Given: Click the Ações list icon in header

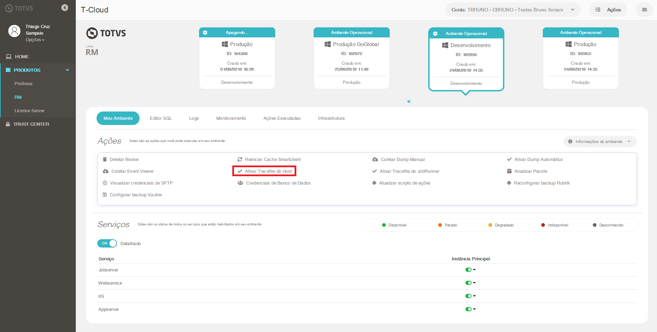Looking at the screenshot, I should click(x=597, y=10).
